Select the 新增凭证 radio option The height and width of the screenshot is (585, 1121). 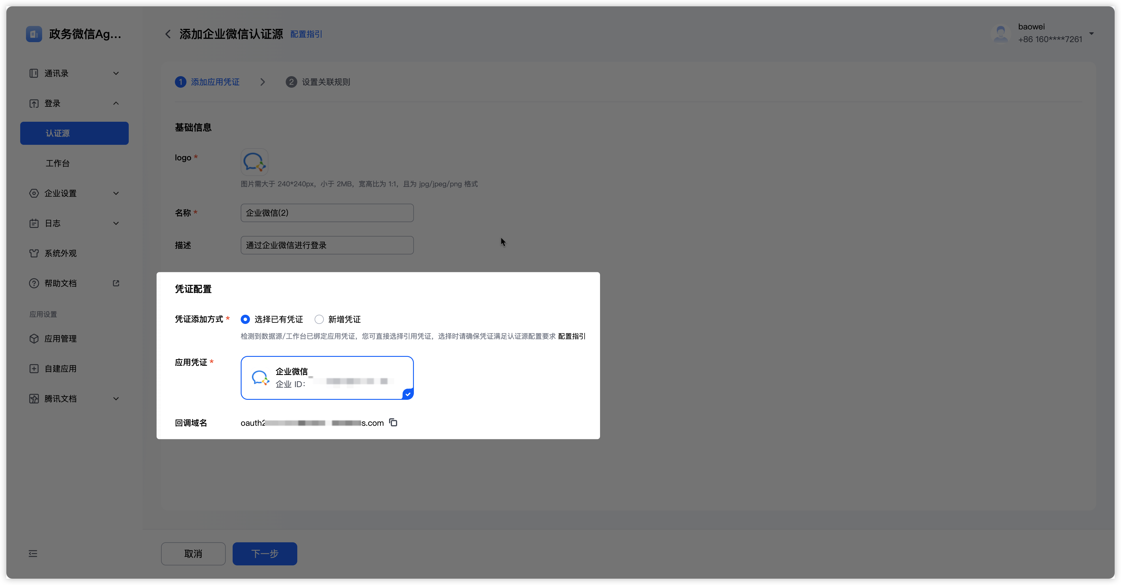click(319, 319)
